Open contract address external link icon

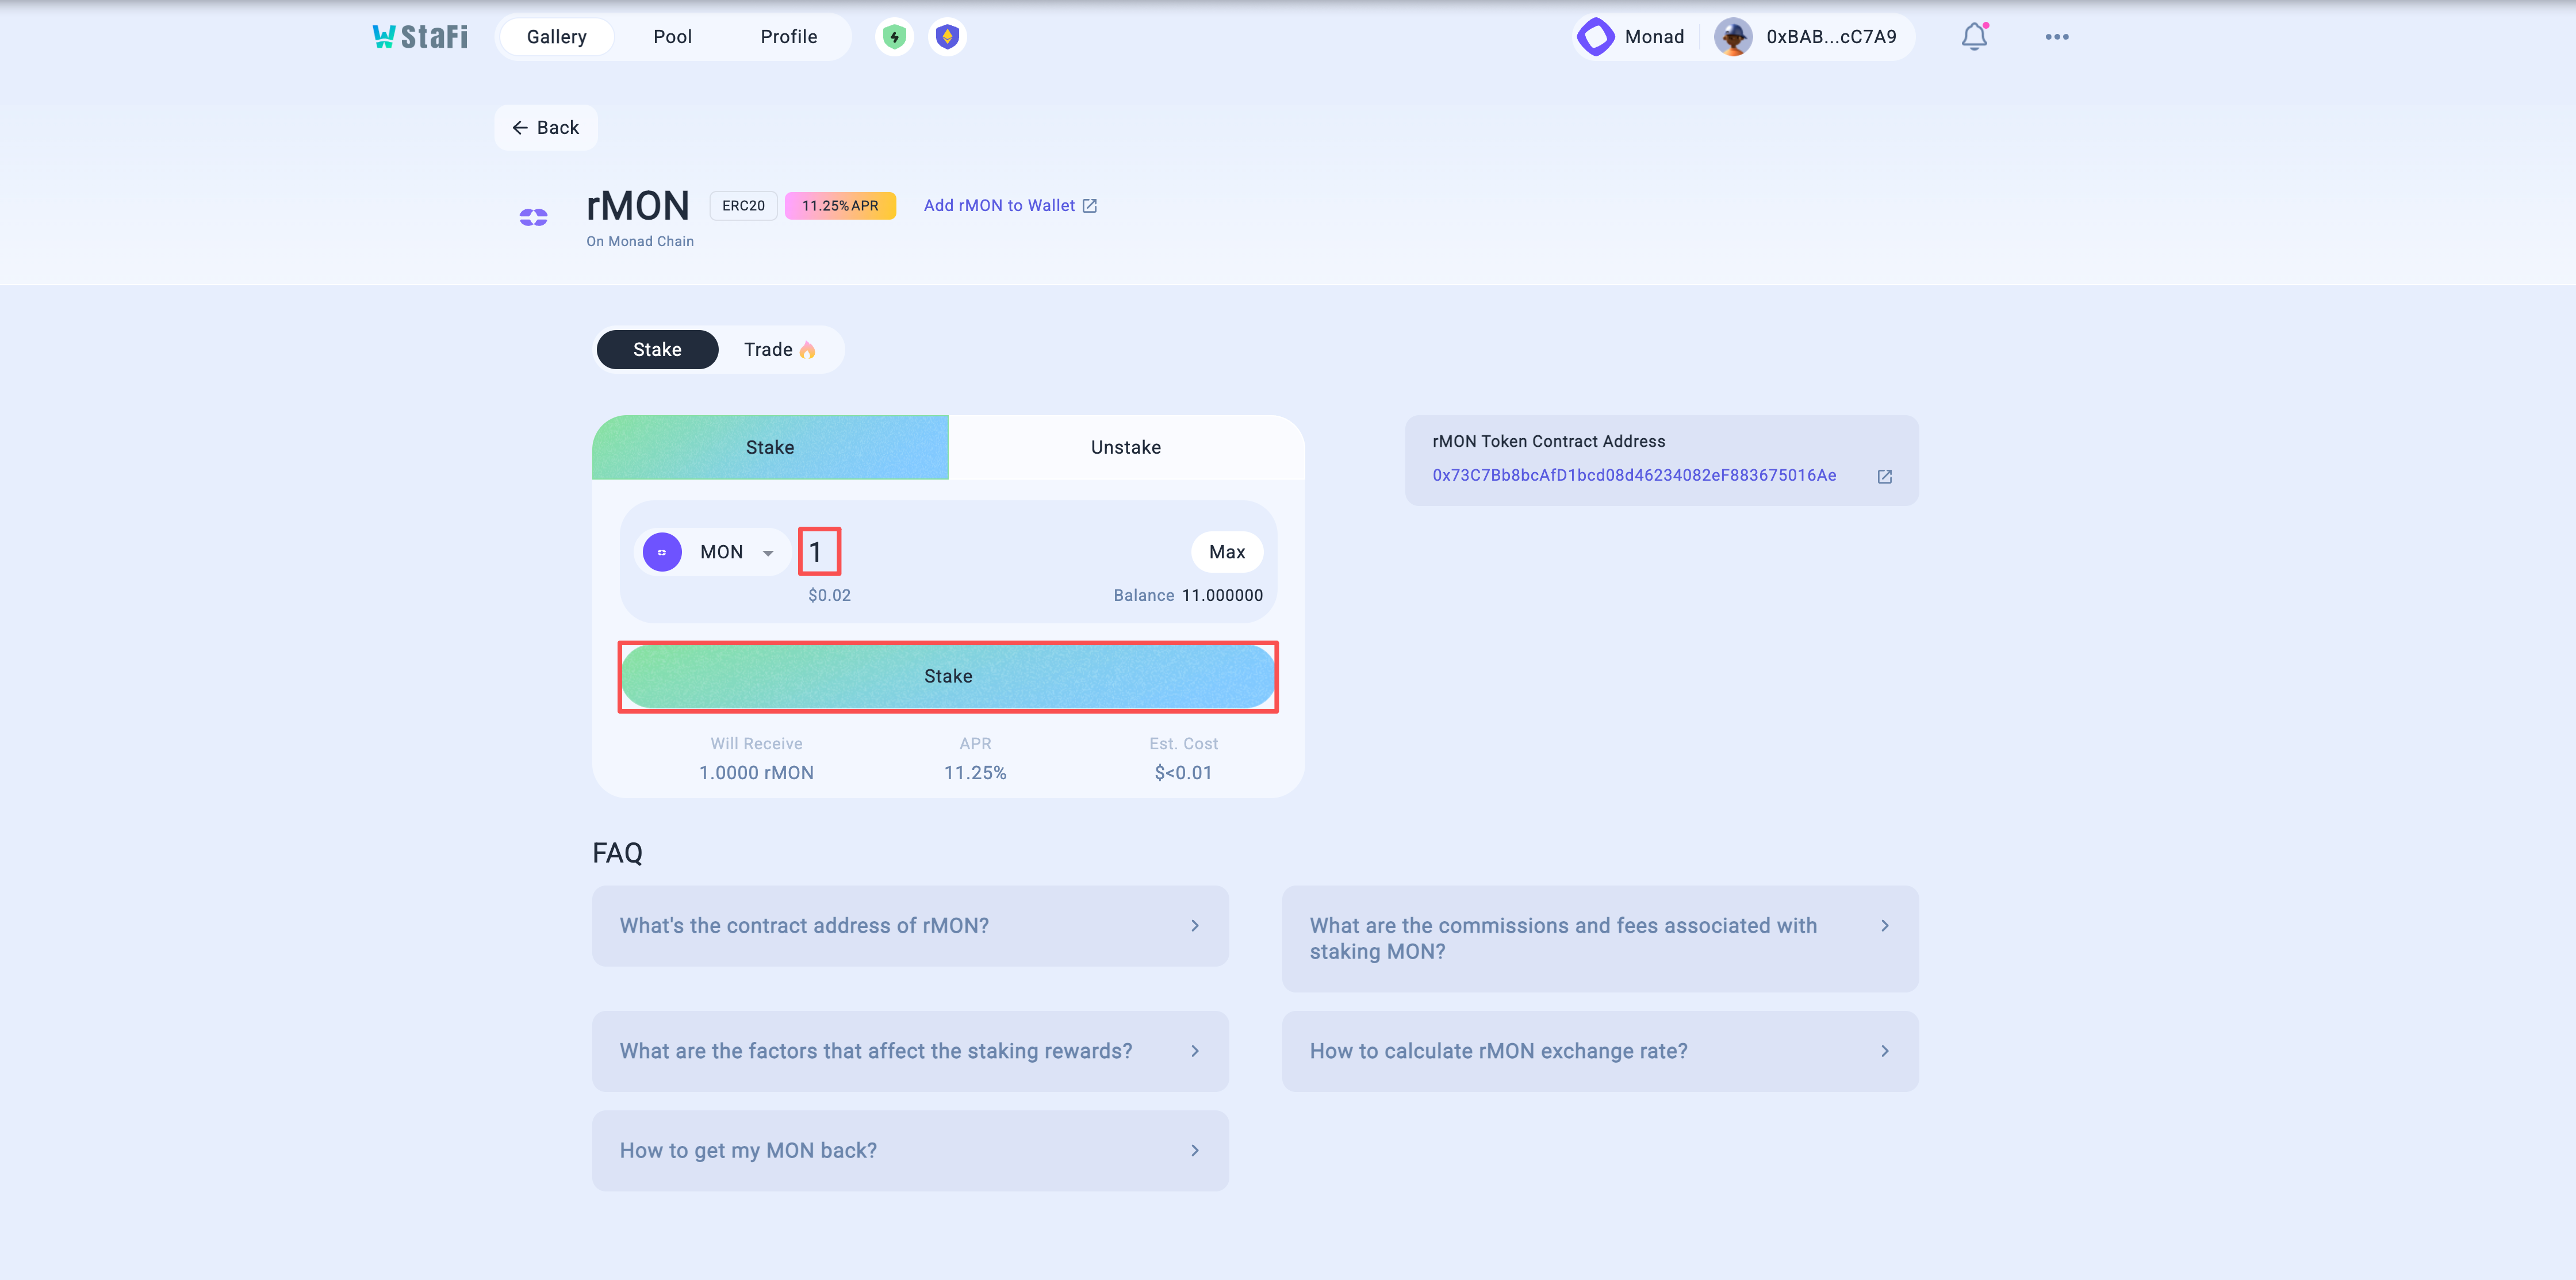point(1884,476)
